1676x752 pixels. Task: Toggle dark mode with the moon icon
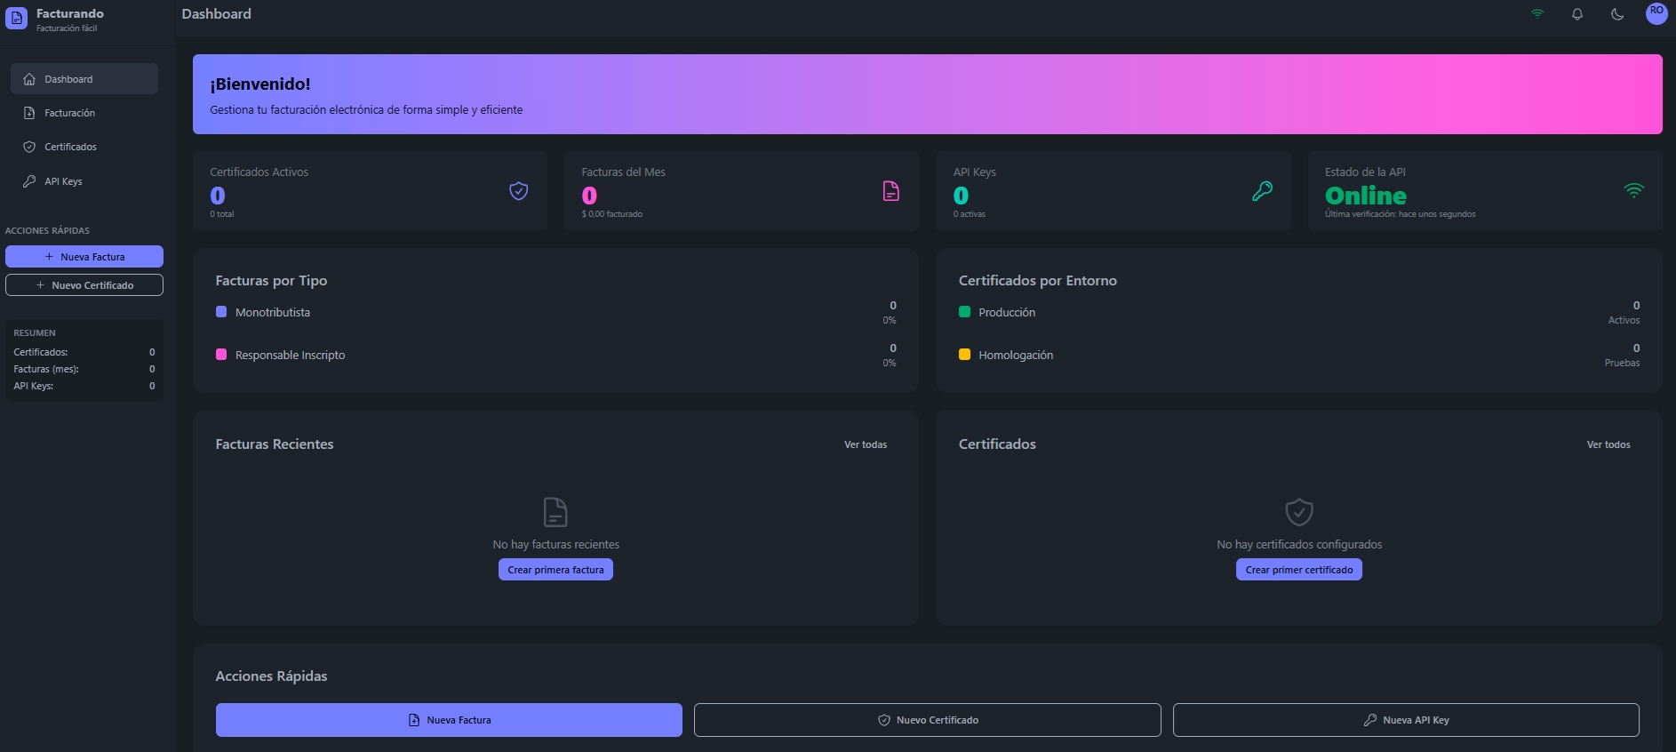(x=1617, y=14)
